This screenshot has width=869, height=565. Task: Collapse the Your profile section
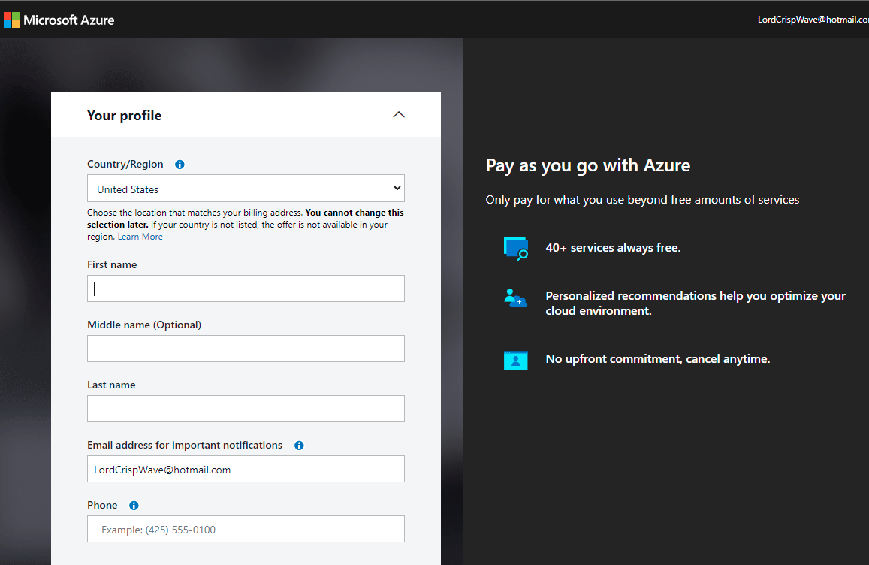(x=399, y=115)
